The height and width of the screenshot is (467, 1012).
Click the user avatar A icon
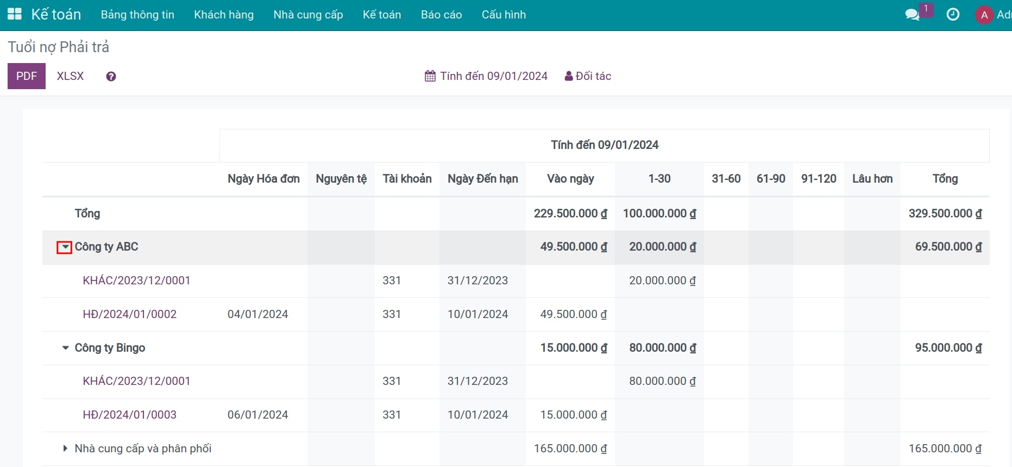pyautogui.click(x=984, y=15)
